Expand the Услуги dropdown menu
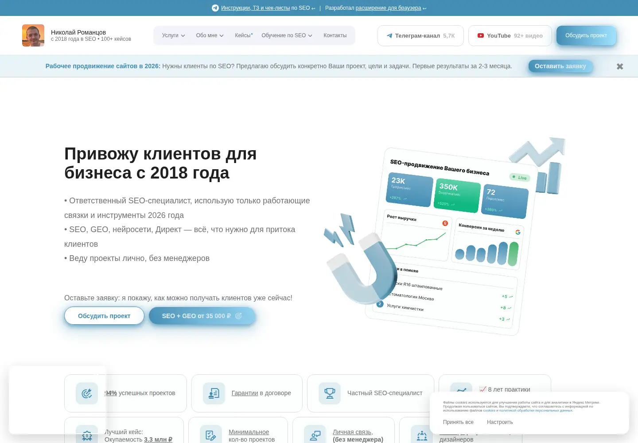This screenshot has width=638, height=443. click(173, 35)
